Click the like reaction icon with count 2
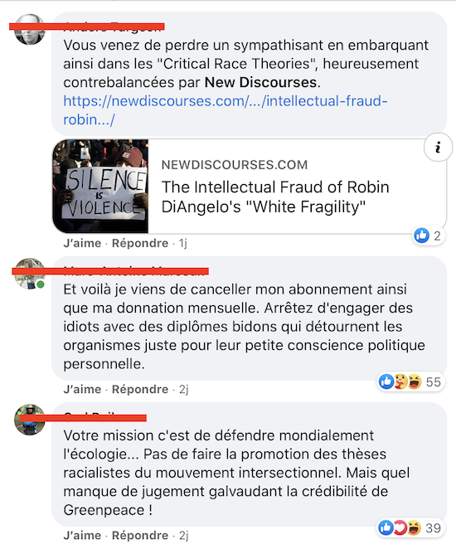This screenshot has width=456, height=549. (422, 236)
